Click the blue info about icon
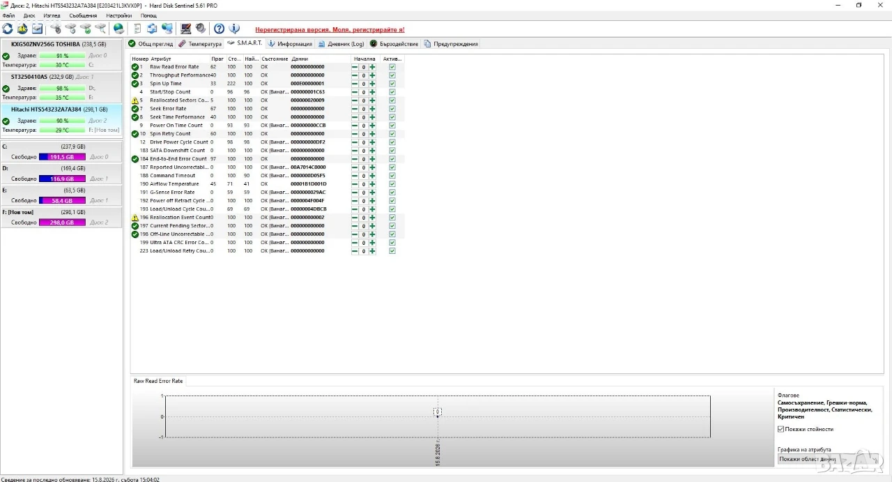892x482 pixels. [x=234, y=29]
